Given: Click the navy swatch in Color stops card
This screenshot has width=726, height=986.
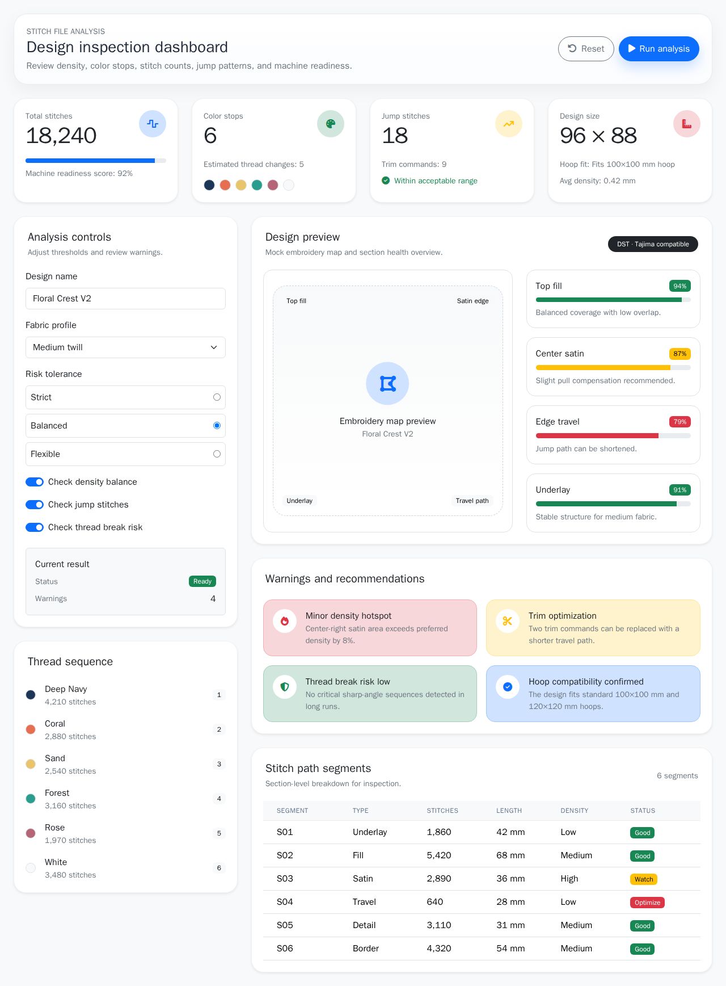Looking at the screenshot, I should pos(209,185).
